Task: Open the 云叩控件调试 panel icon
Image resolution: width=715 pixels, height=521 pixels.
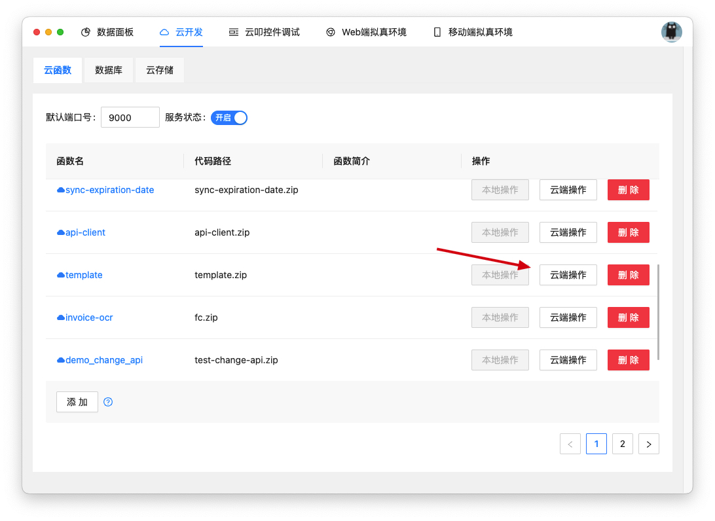Action: pyautogui.click(x=234, y=31)
